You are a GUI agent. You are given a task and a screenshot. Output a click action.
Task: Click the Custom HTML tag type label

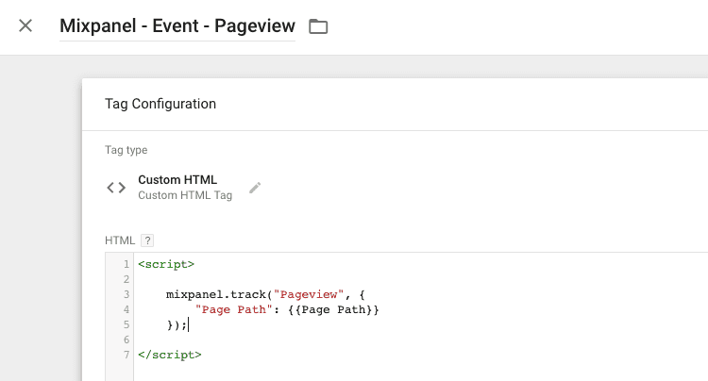pos(177,179)
